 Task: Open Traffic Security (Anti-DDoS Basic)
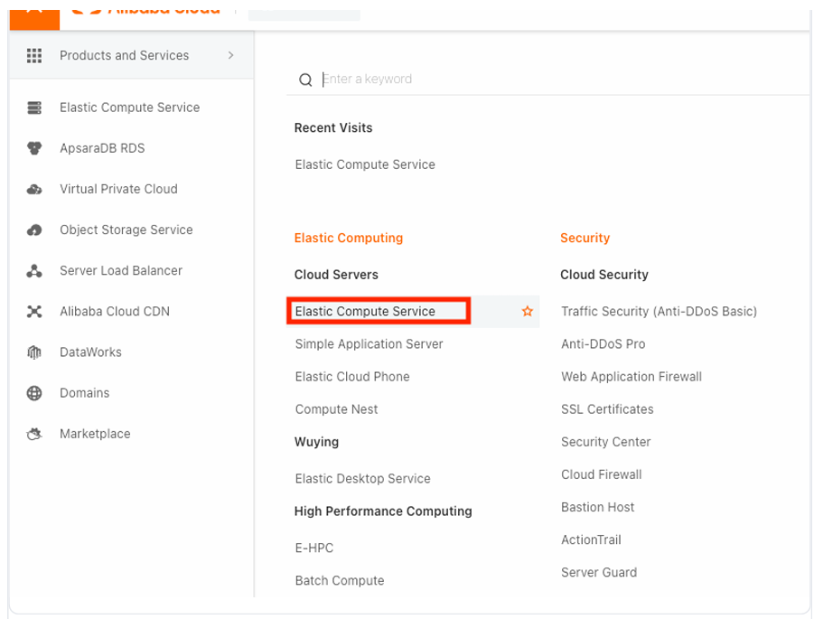659,312
